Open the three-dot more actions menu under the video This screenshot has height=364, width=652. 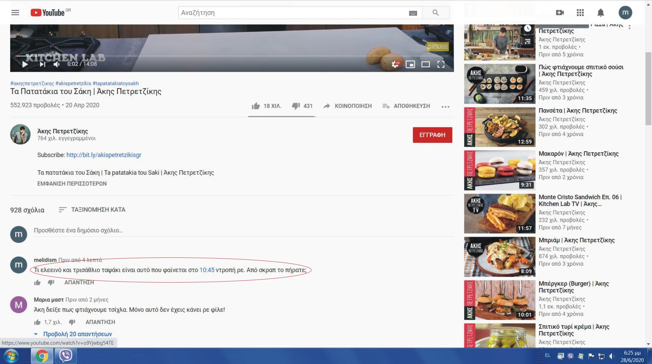(x=445, y=107)
